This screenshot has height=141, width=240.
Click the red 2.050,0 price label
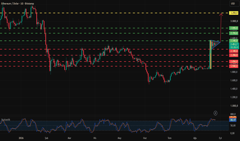234,62
